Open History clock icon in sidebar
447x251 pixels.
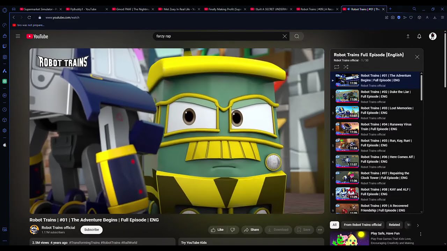(5, 110)
